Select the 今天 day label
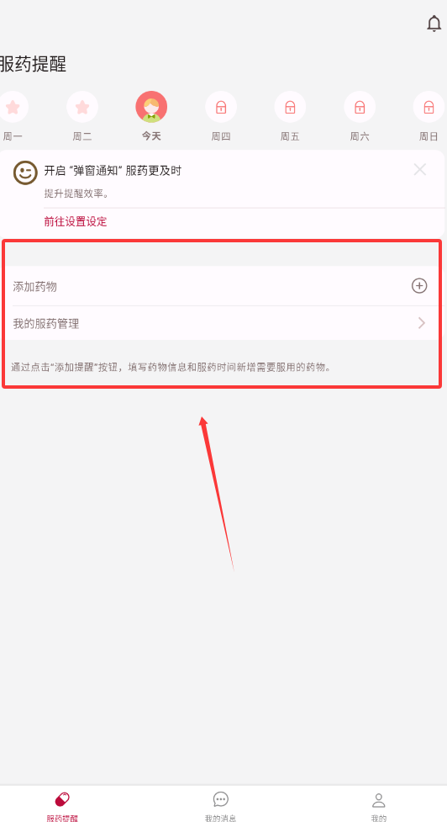The height and width of the screenshot is (822, 447). [x=151, y=136]
